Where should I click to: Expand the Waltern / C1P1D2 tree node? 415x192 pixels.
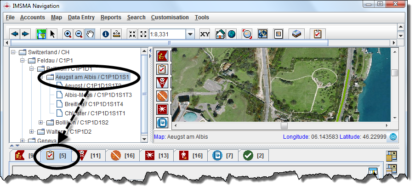tap(31, 132)
